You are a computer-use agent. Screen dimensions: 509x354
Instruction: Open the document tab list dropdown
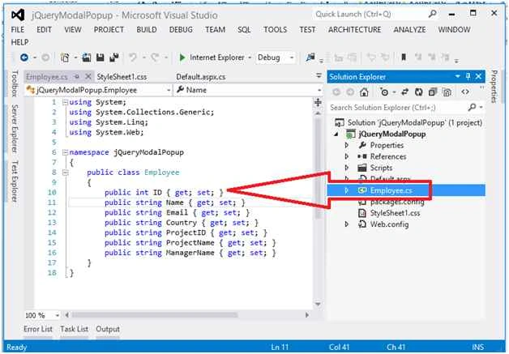tap(319, 75)
